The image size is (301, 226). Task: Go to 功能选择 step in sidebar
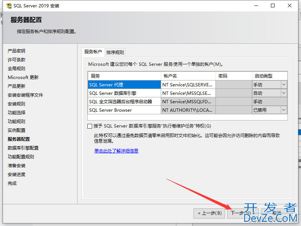[17, 112]
